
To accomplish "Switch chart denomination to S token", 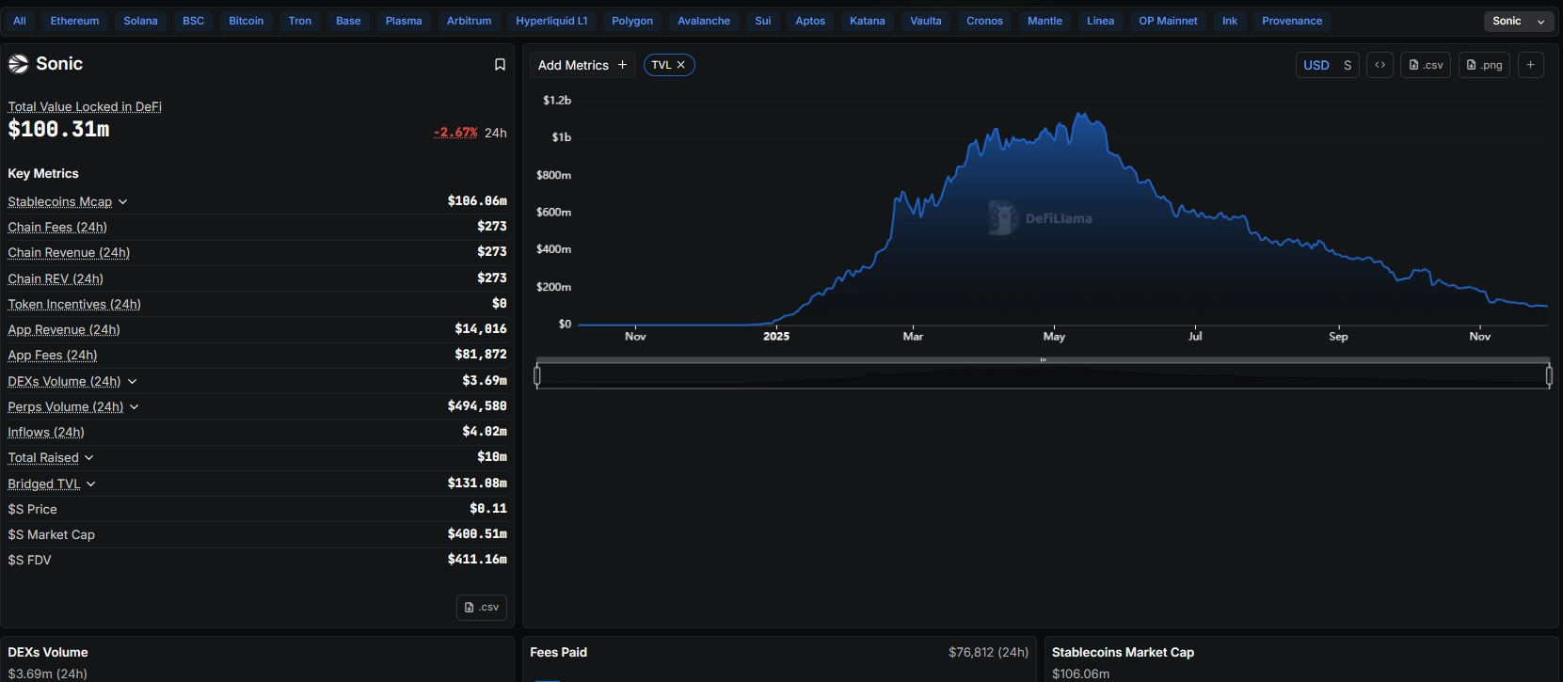I will [x=1348, y=65].
